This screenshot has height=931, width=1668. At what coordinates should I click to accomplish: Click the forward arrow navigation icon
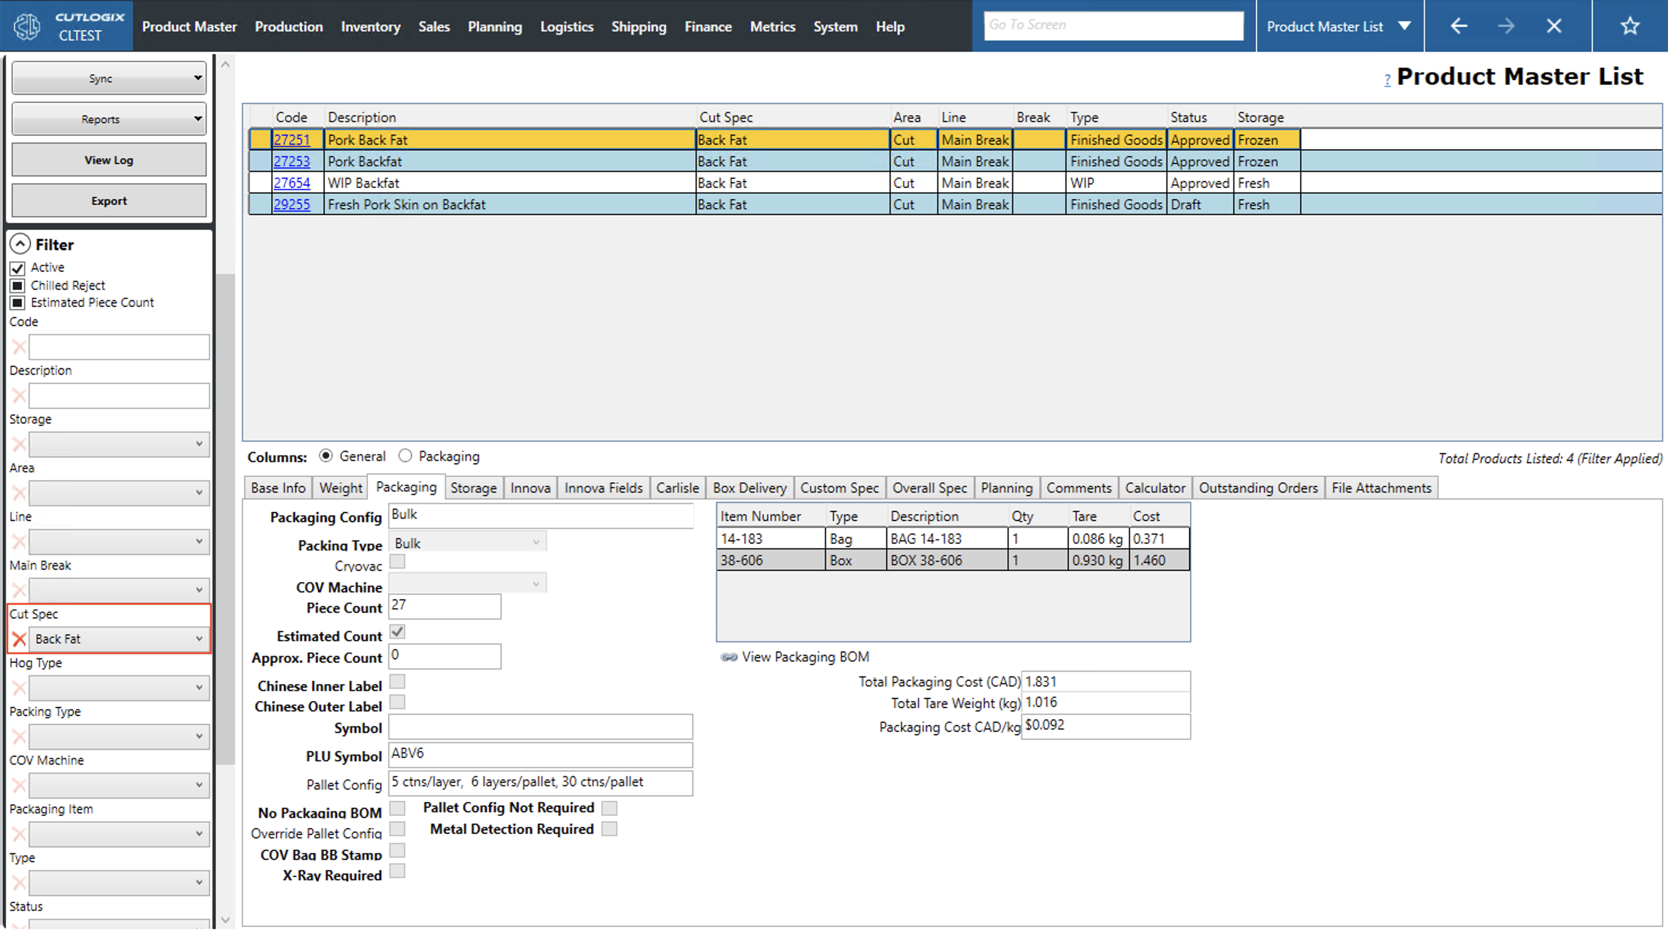pos(1506,26)
